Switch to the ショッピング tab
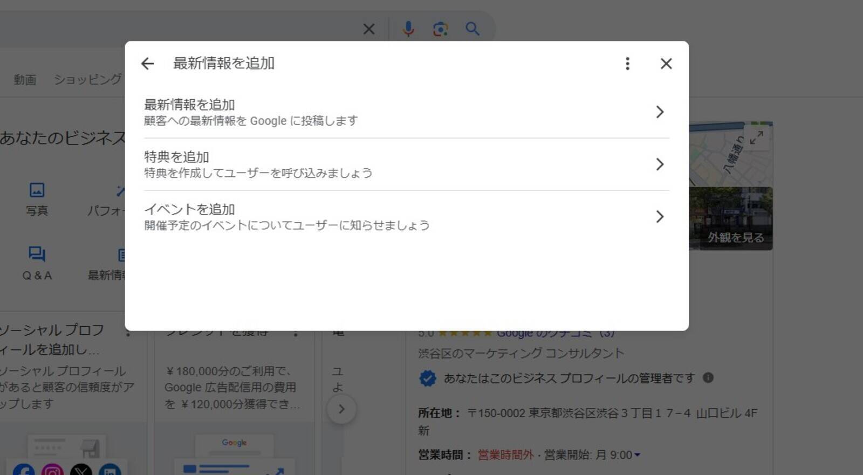 [88, 80]
